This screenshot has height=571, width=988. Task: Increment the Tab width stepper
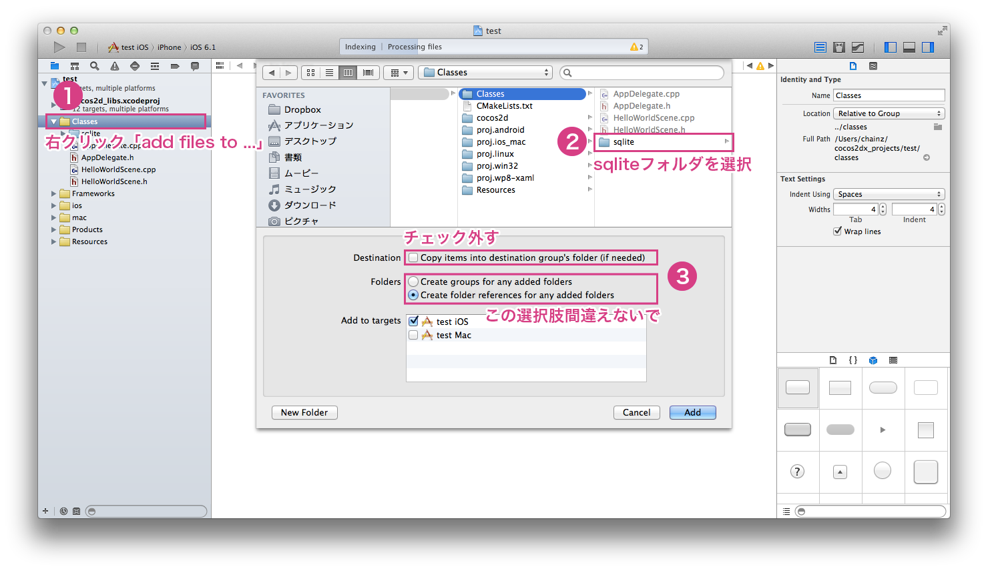883,207
